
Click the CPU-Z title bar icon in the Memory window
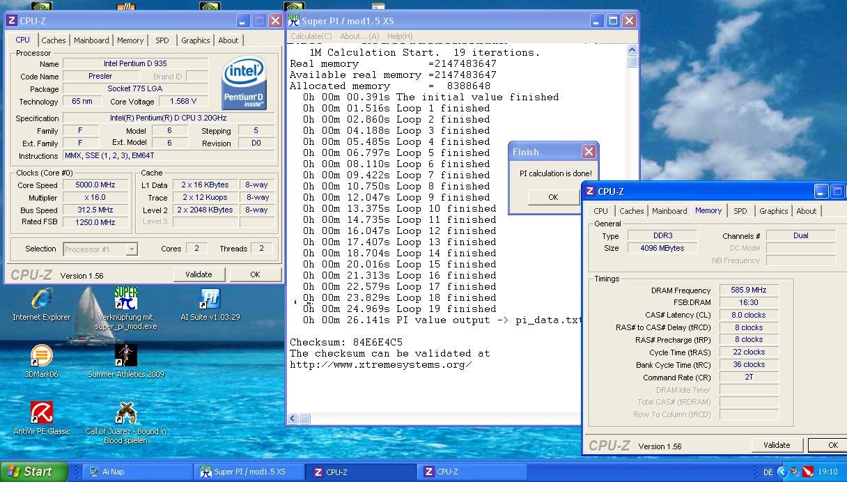click(590, 191)
